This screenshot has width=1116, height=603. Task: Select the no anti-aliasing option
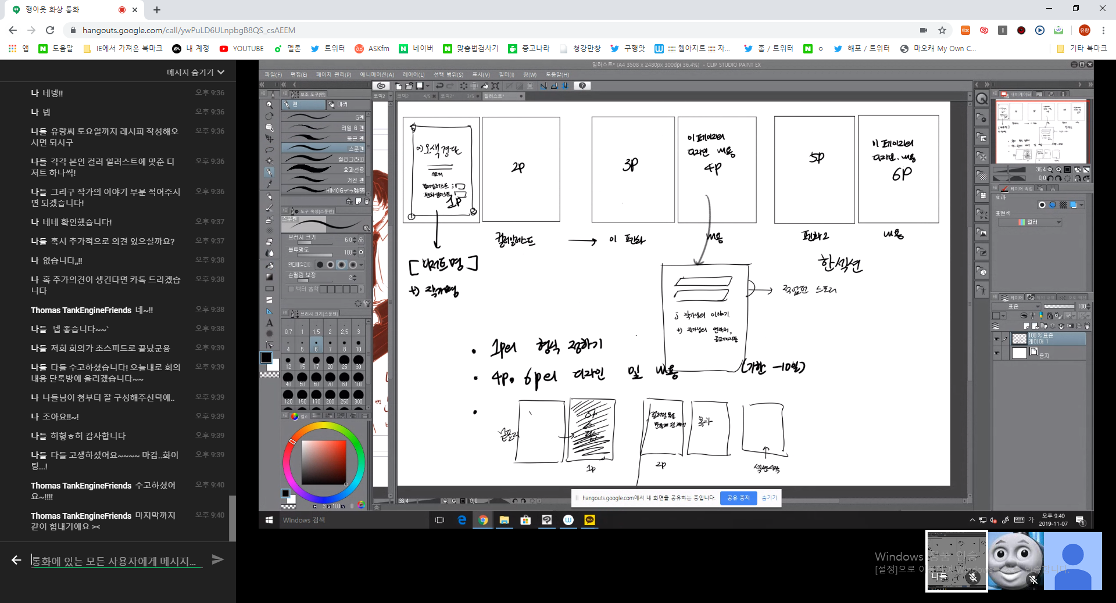[x=320, y=265]
